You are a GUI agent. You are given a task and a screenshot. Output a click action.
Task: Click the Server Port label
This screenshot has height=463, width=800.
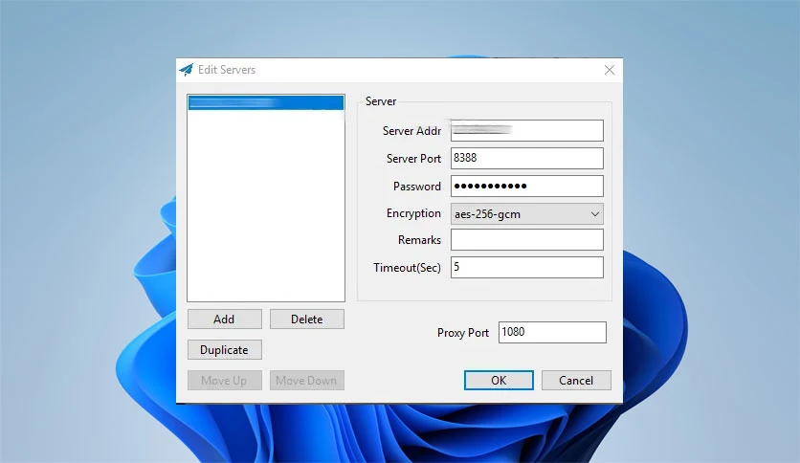tap(413, 159)
